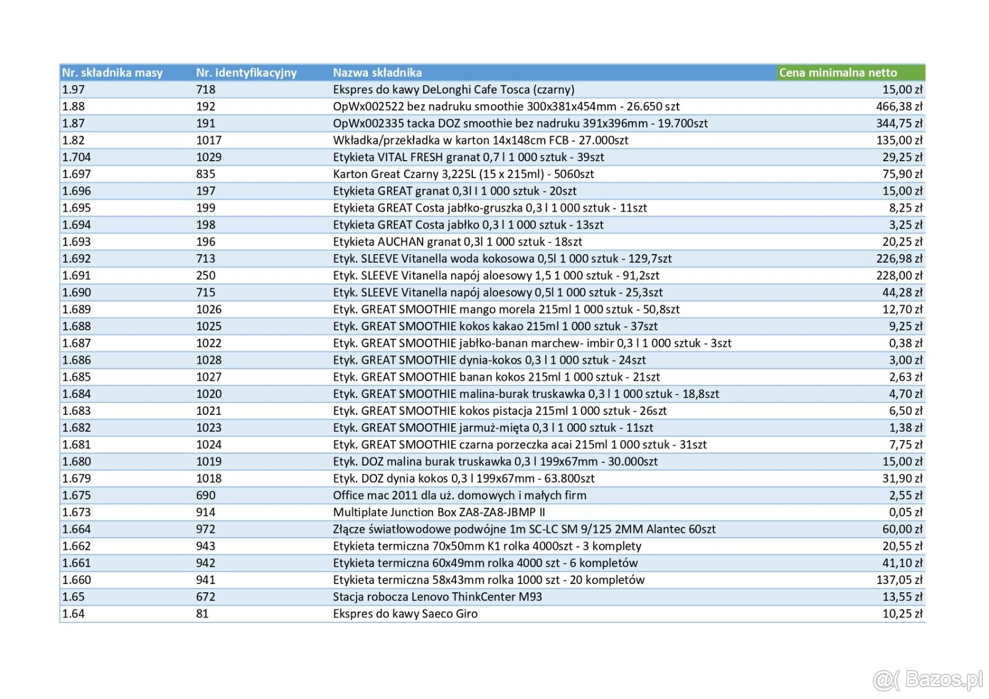Click 'OpWx002522 bez nadruku smoothie' entry
This screenshot has height=699, width=989.
506,106
